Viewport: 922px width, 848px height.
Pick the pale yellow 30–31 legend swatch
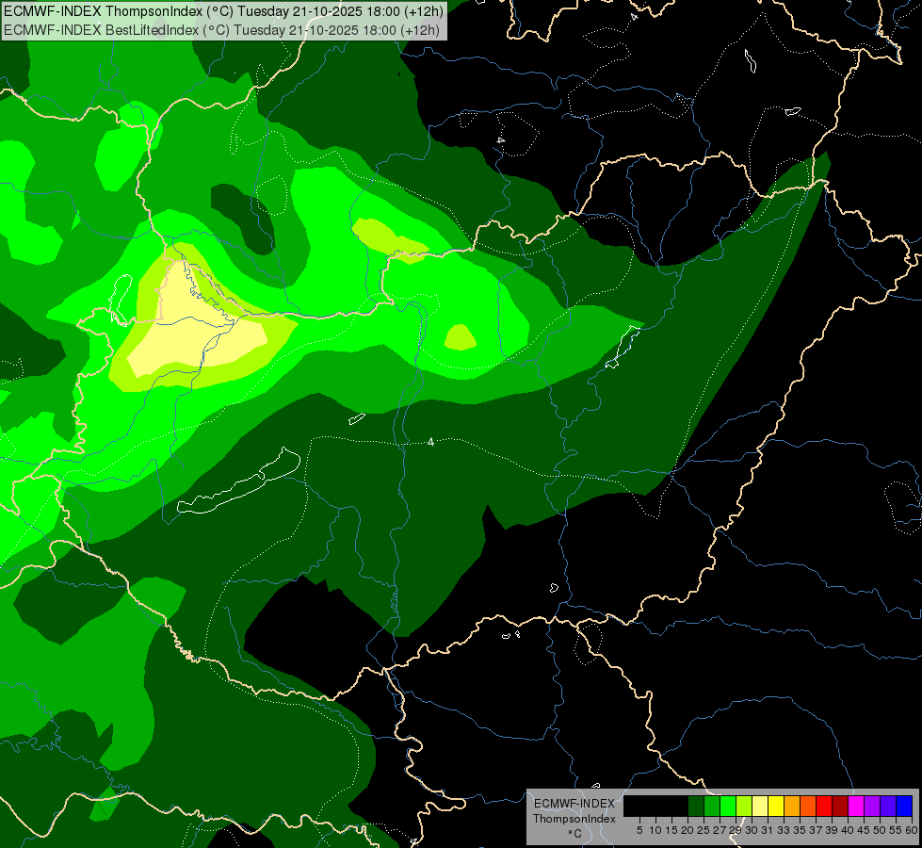pyautogui.click(x=760, y=806)
